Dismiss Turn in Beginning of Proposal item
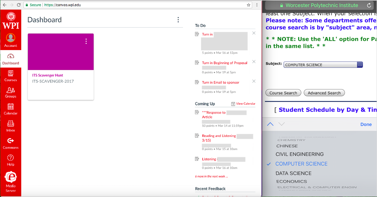This screenshot has height=197, width=377. click(254, 62)
